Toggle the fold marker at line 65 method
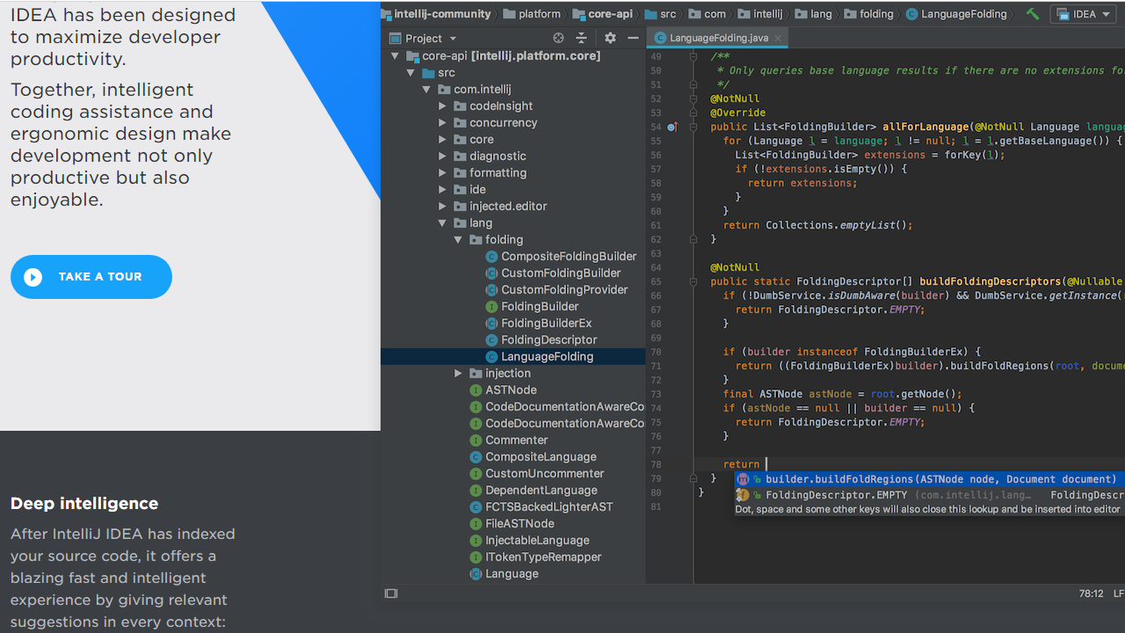 [x=693, y=281]
